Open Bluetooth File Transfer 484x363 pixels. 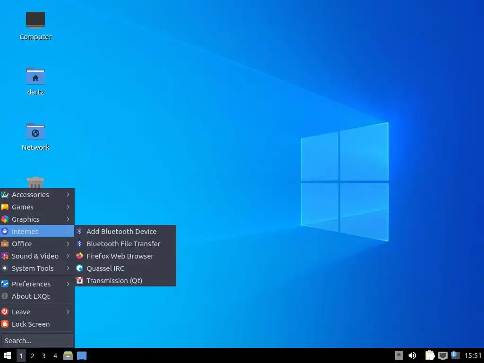coord(125,243)
